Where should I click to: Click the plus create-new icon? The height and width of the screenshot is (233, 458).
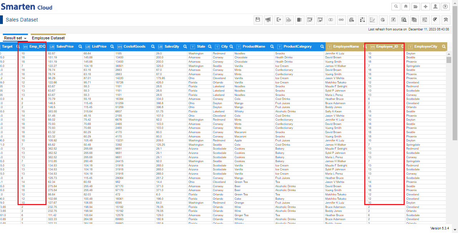pos(425,6)
